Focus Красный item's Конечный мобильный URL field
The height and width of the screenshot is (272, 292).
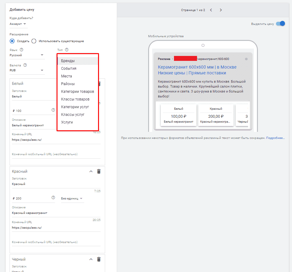pos(56,242)
